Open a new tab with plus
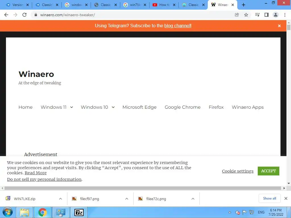The height and width of the screenshot is (218, 291). [244, 5]
